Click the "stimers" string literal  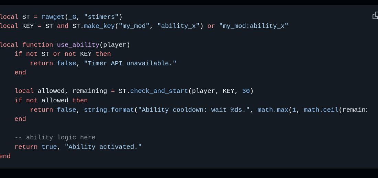coord(101,17)
